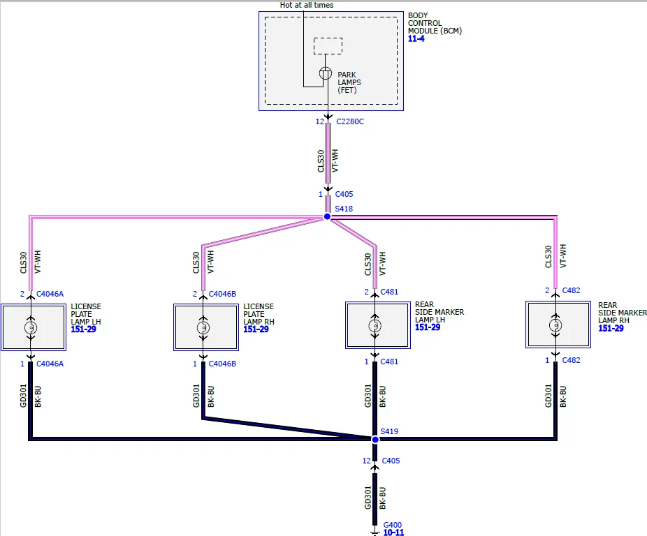Viewport: 647px width, 536px height.
Task: Click CLS30 wire label above C481
Action: 368,265
